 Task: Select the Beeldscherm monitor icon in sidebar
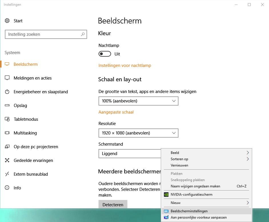coord(7,64)
